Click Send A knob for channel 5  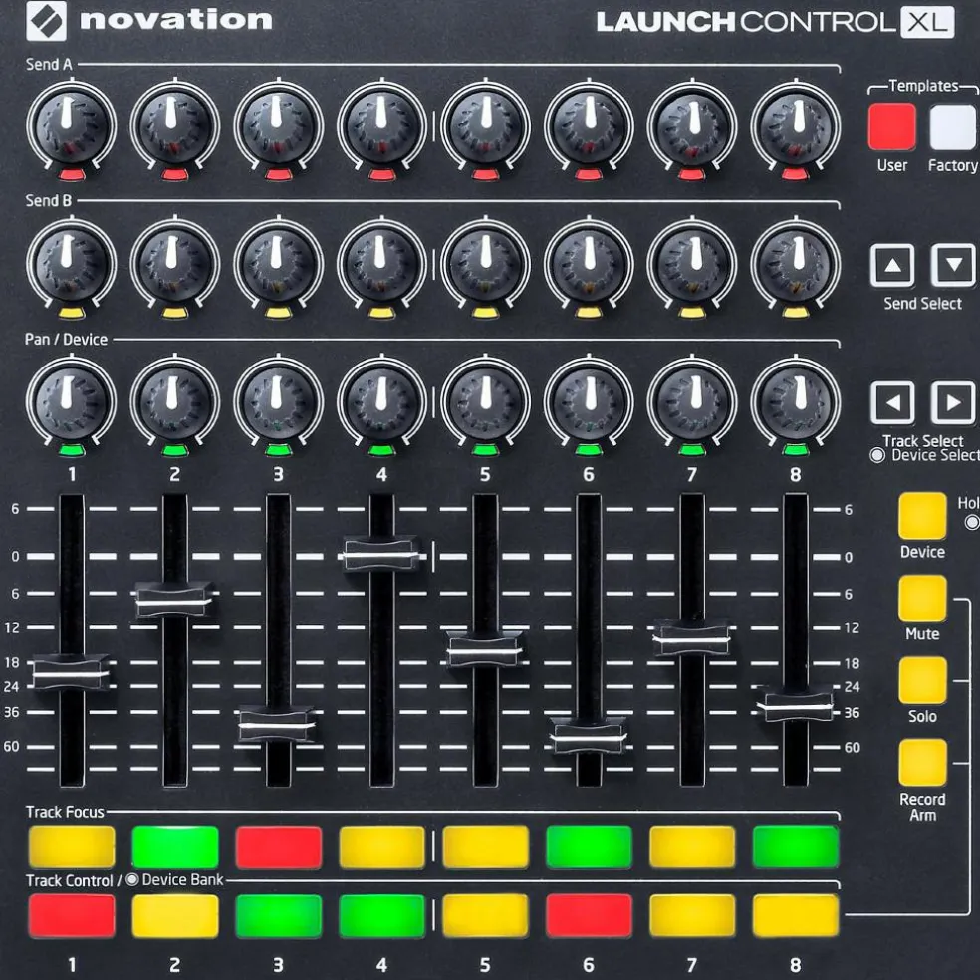pos(485,126)
